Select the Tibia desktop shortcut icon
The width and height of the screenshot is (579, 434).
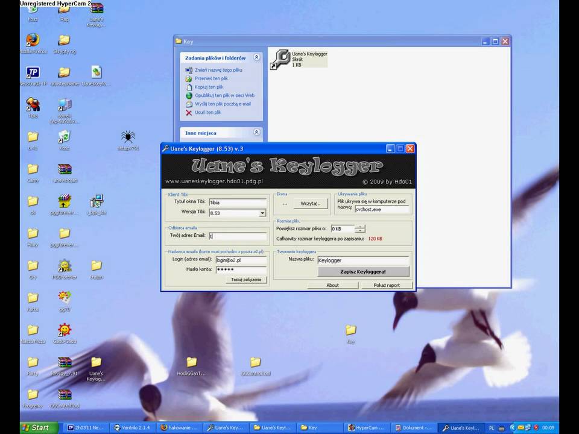33,105
